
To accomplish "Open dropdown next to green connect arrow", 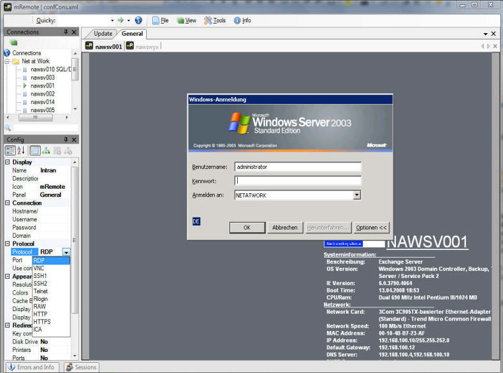I will [129, 20].
